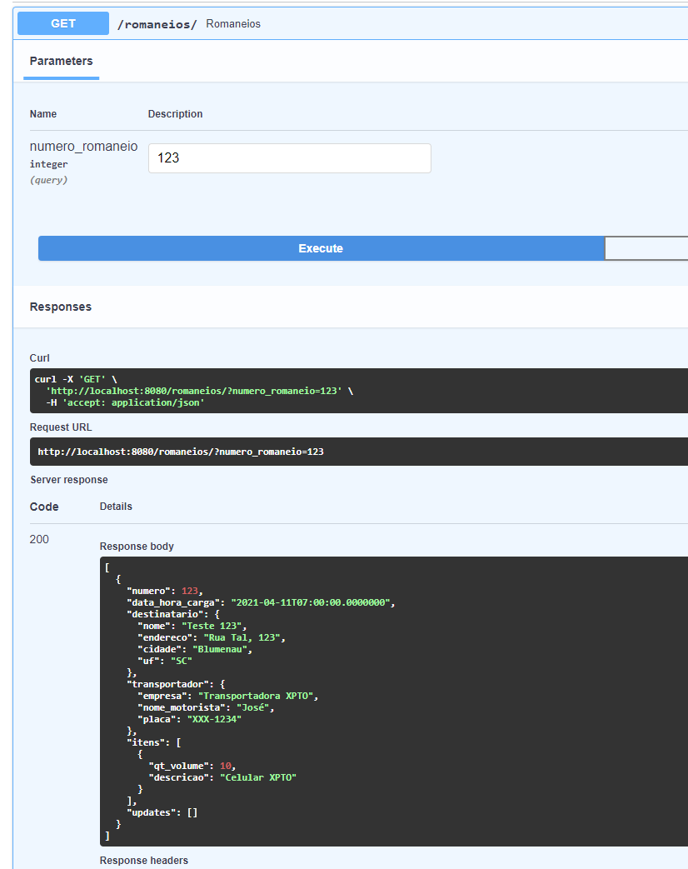The image size is (688, 869).
Task: Click the (query) location label
Action: (x=49, y=180)
